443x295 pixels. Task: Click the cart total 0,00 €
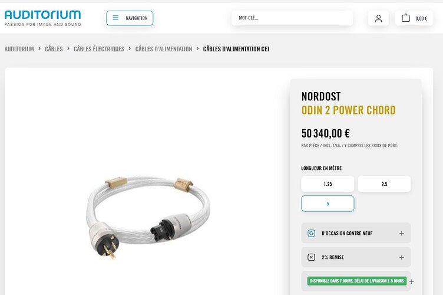421,19
